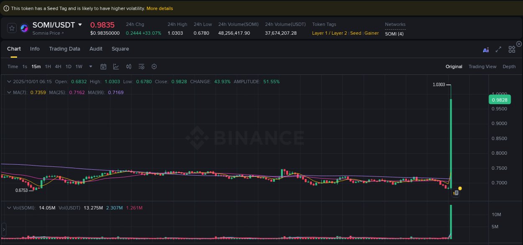The width and height of the screenshot is (523, 245).
Task: Switch to the Trading Data tab
Action: point(64,49)
